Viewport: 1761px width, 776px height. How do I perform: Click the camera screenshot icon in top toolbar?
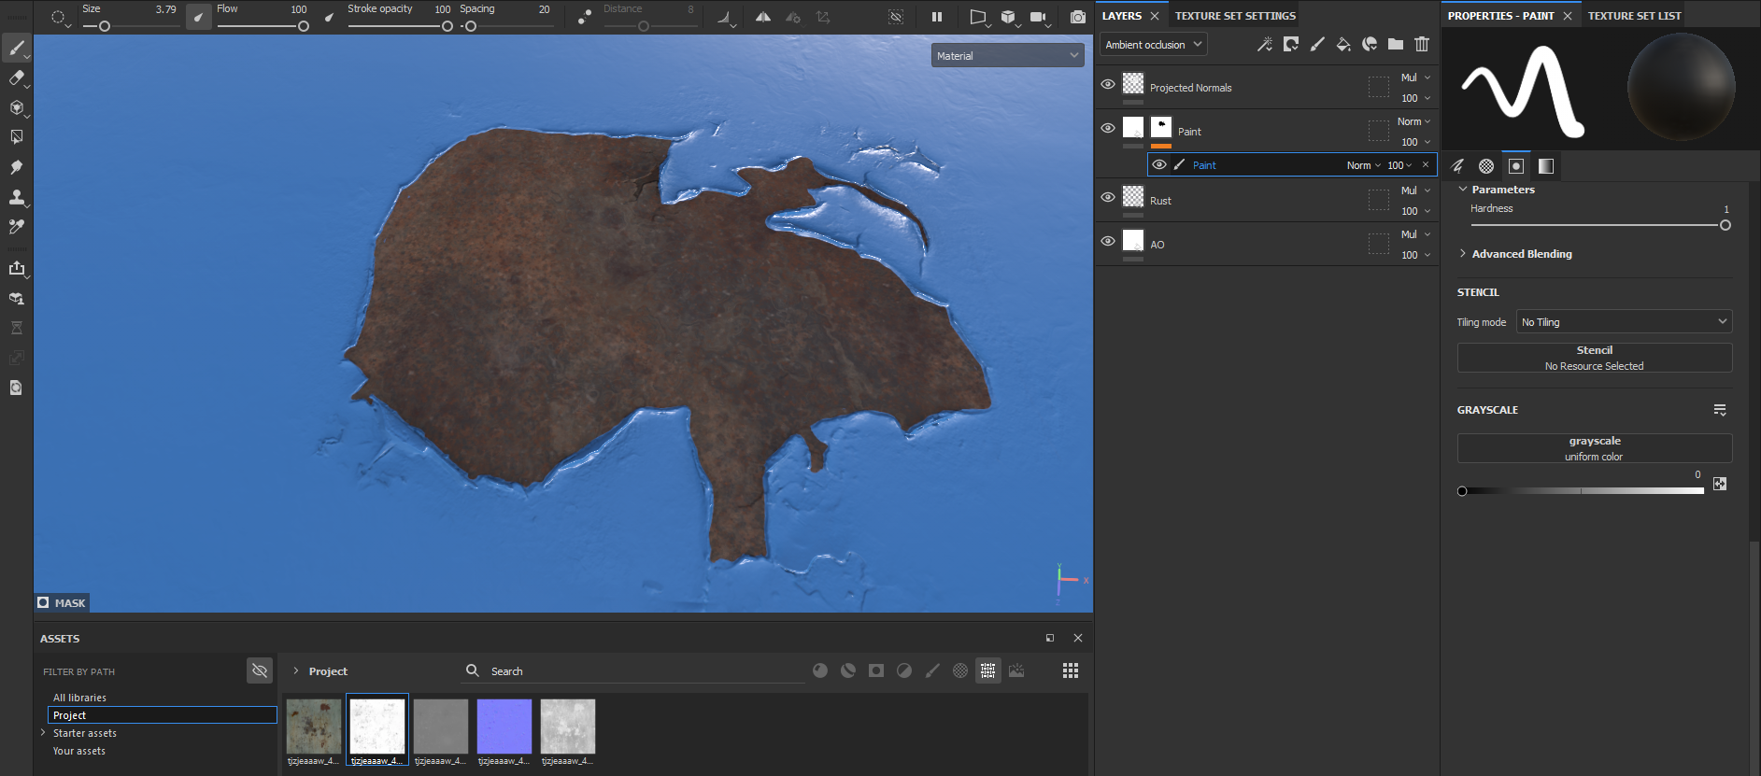pyautogui.click(x=1077, y=17)
